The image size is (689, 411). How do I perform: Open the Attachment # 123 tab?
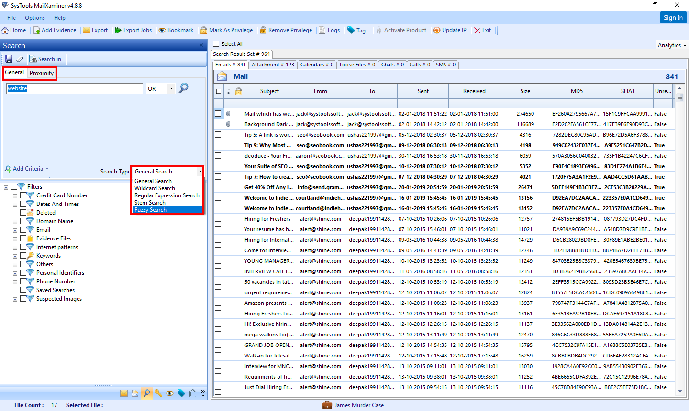273,64
